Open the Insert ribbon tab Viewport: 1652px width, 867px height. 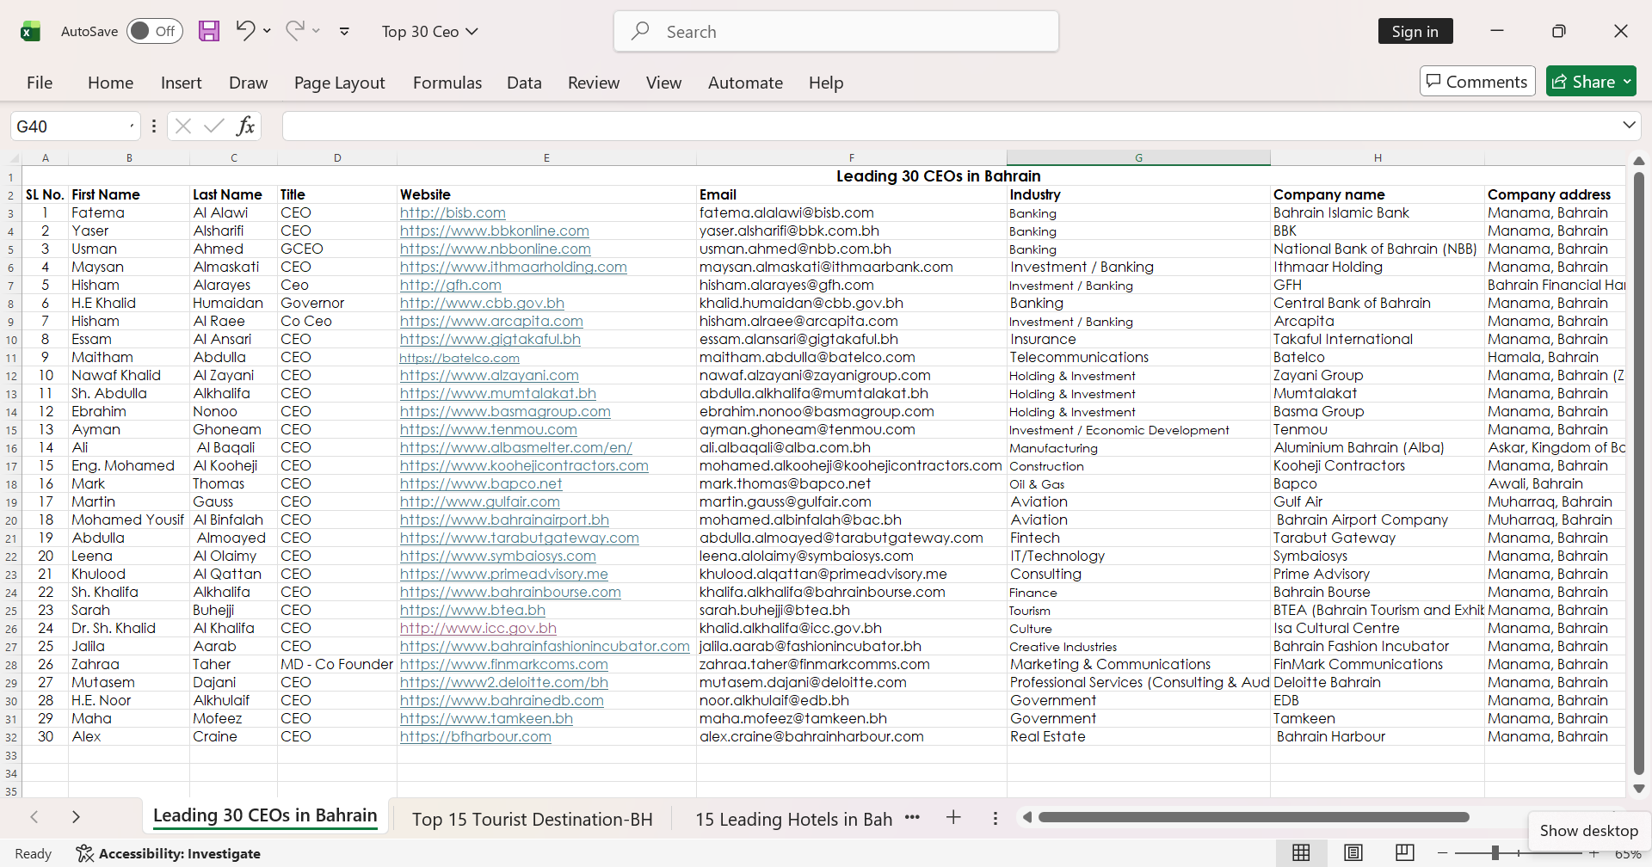pos(181,83)
